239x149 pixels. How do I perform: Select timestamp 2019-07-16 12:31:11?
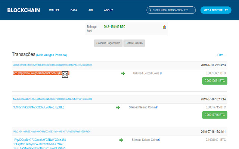(x=213, y=131)
